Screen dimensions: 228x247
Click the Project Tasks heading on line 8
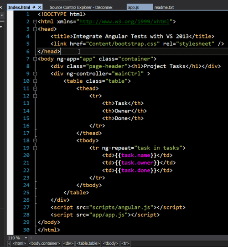[x=165, y=66]
